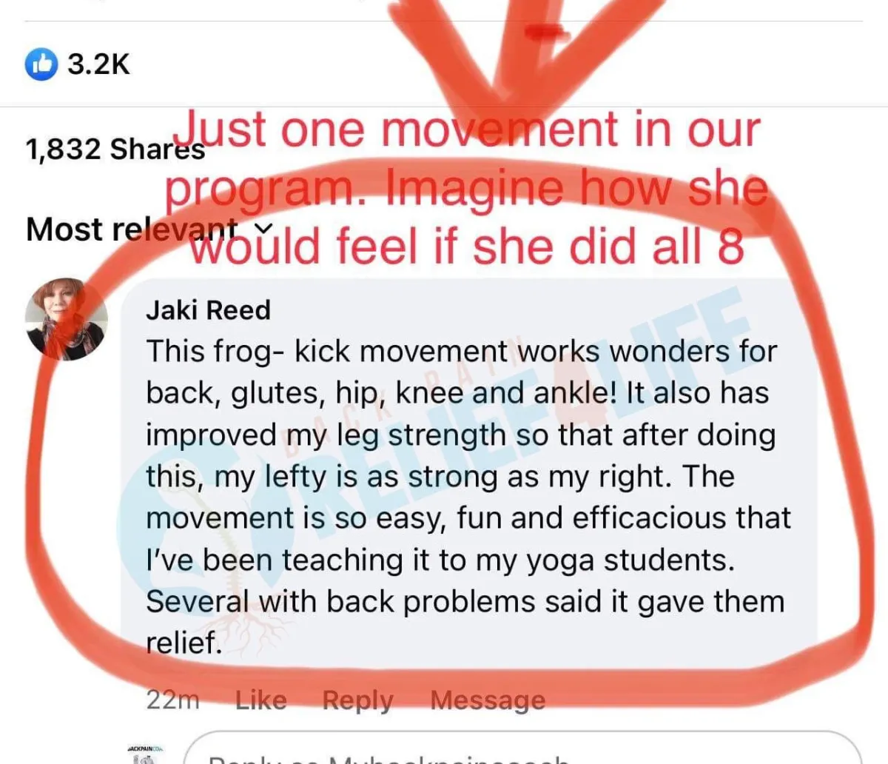Open the 3.2K reactions count

point(98,64)
